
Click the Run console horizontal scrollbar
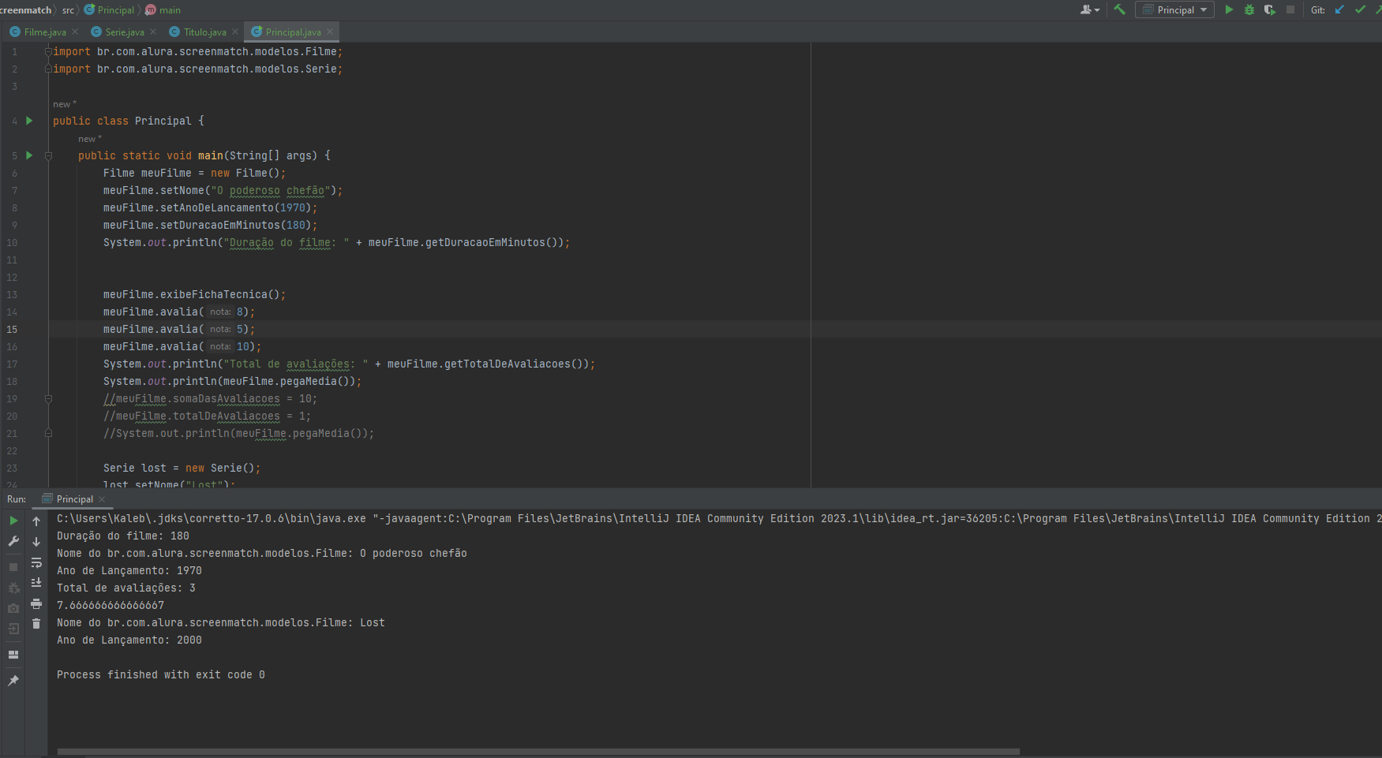point(538,752)
